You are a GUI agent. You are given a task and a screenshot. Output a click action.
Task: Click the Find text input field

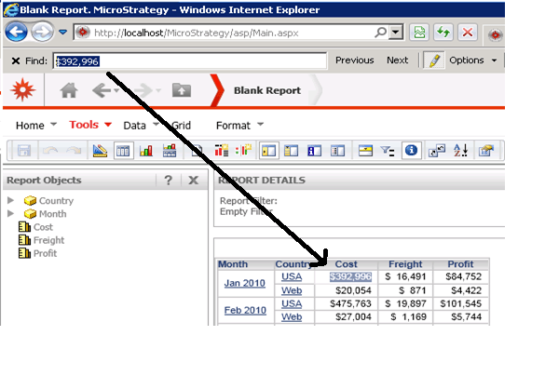(x=190, y=61)
